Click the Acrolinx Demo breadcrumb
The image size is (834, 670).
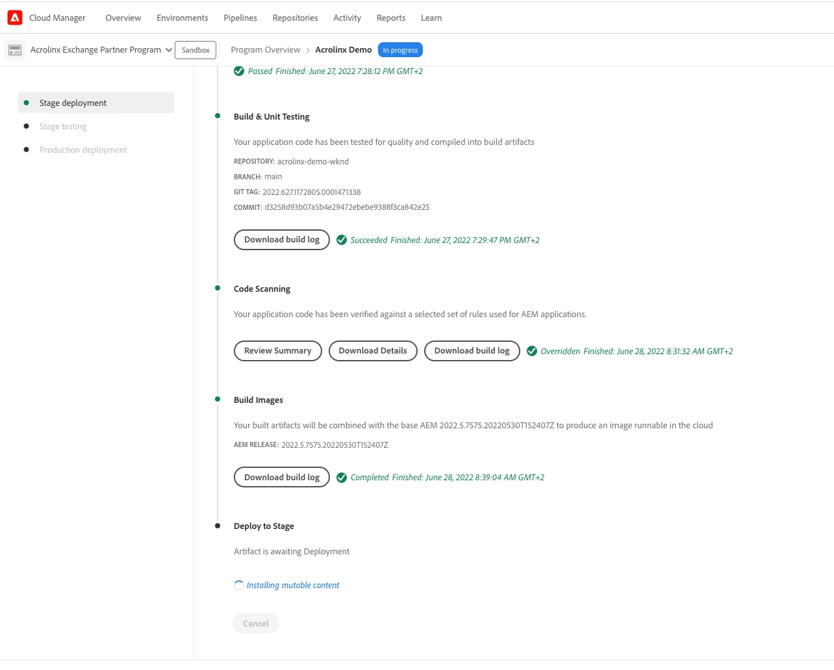click(x=344, y=50)
